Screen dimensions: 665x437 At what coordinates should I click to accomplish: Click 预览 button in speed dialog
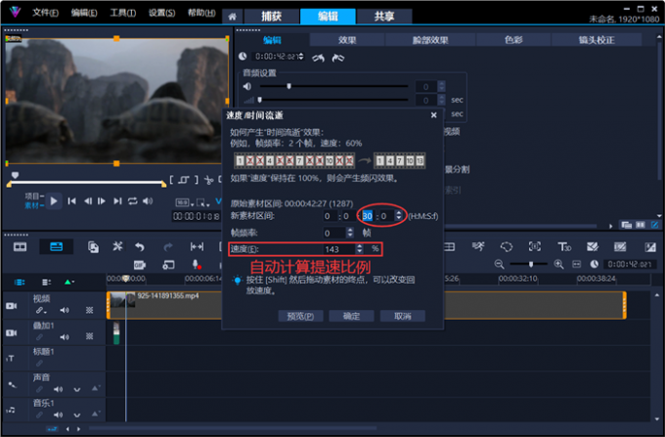(x=300, y=316)
